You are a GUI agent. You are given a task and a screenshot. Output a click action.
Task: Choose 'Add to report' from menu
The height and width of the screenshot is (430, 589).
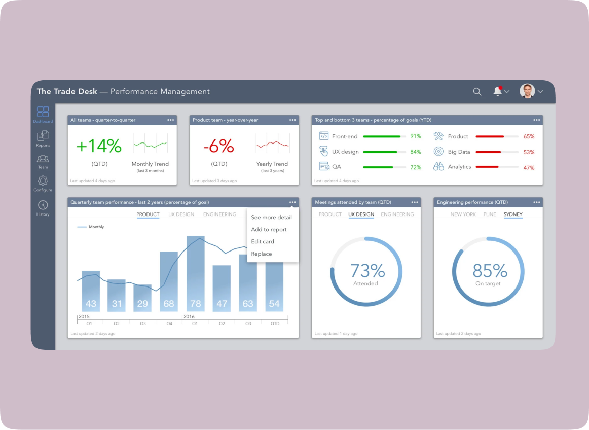(269, 229)
